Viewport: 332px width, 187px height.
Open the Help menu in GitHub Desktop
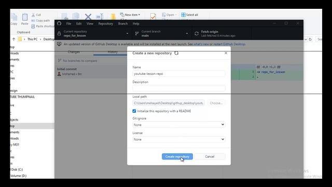pos(136,23)
